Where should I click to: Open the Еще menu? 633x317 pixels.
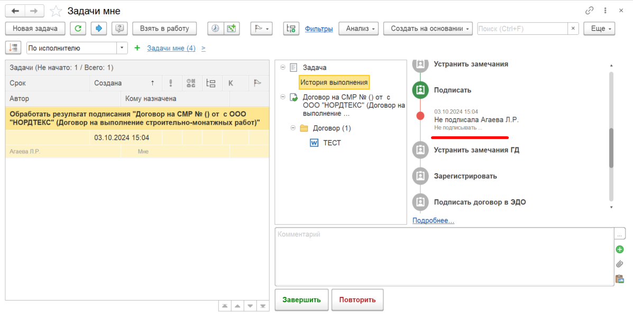click(x=599, y=29)
